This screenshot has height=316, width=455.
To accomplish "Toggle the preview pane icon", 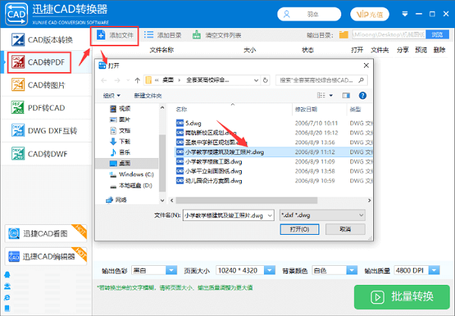I will (x=347, y=96).
